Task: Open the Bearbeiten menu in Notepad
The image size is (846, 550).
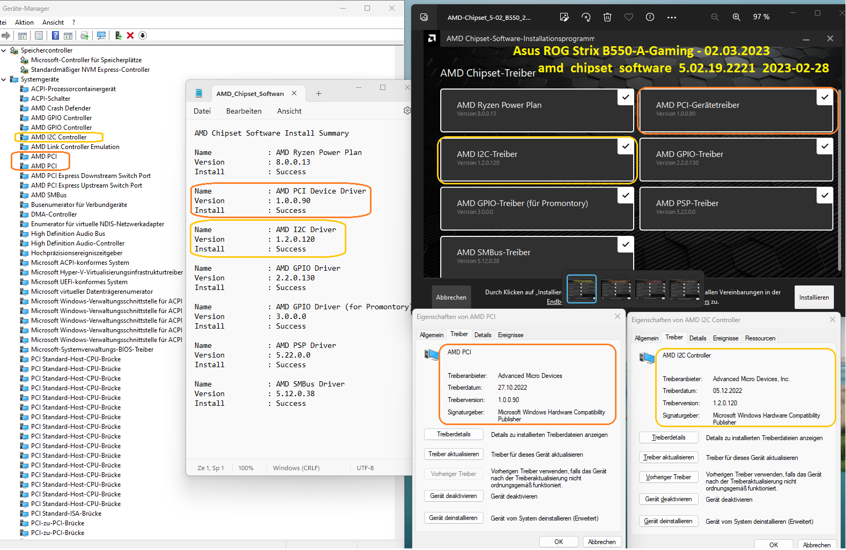Action: (x=244, y=111)
